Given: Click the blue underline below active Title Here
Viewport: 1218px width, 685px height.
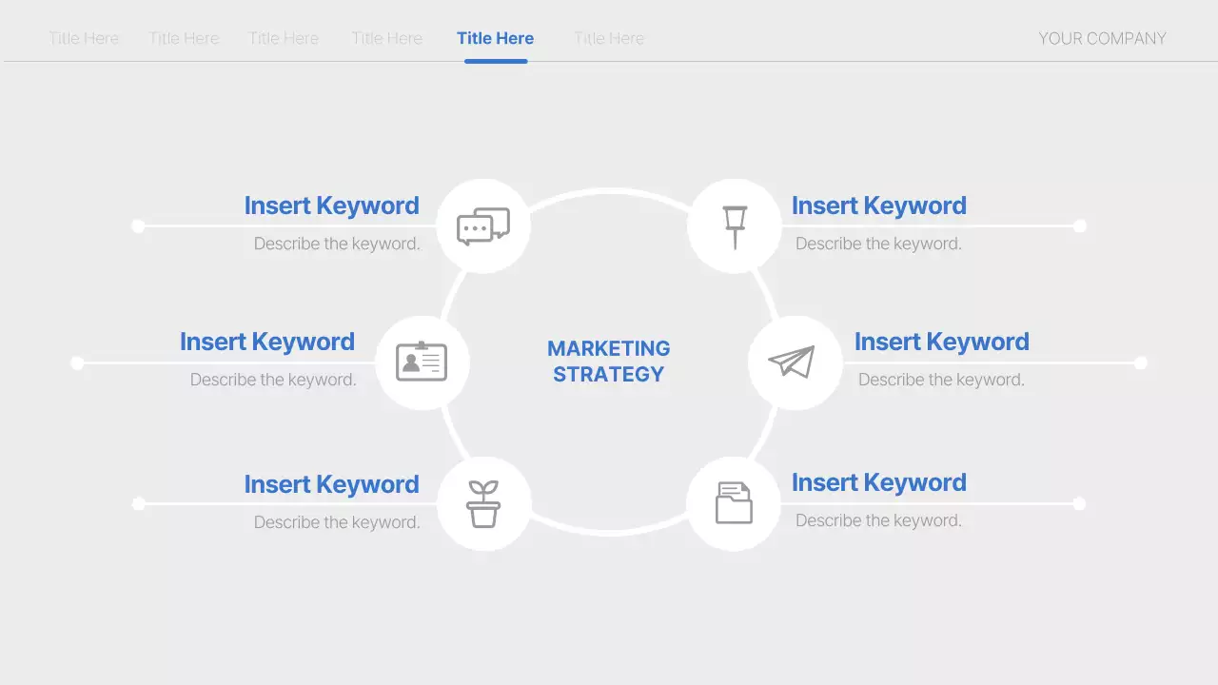Looking at the screenshot, I should [495, 60].
